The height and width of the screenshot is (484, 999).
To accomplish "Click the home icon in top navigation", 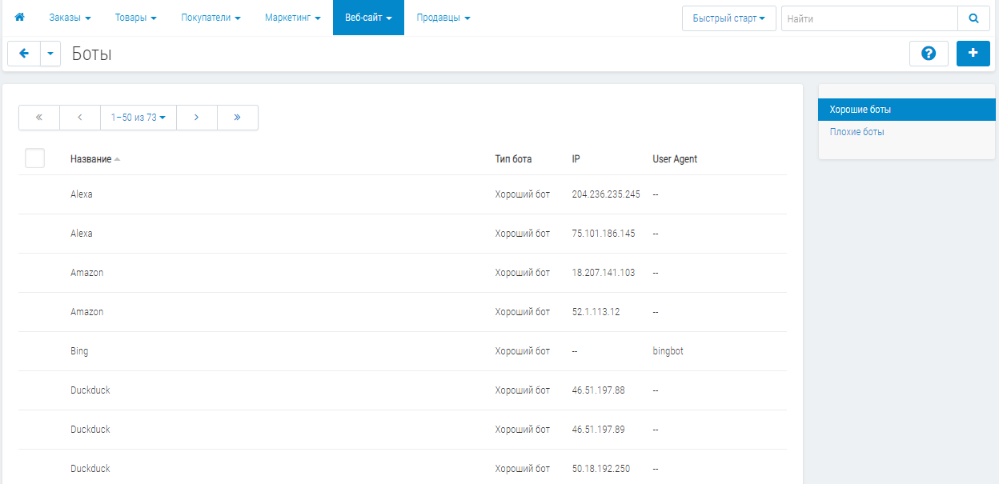I will tap(20, 18).
